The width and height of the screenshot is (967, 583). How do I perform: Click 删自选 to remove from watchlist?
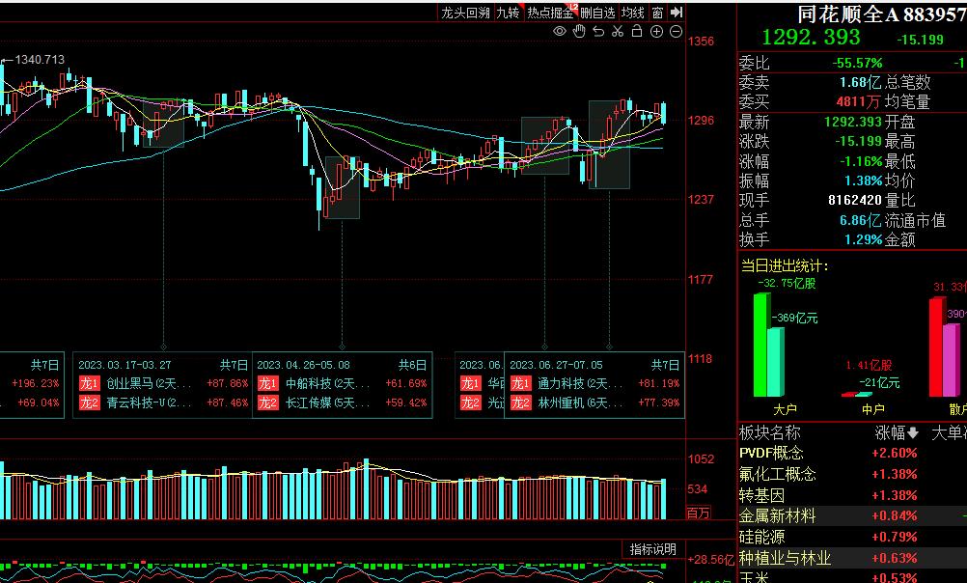coord(596,11)
